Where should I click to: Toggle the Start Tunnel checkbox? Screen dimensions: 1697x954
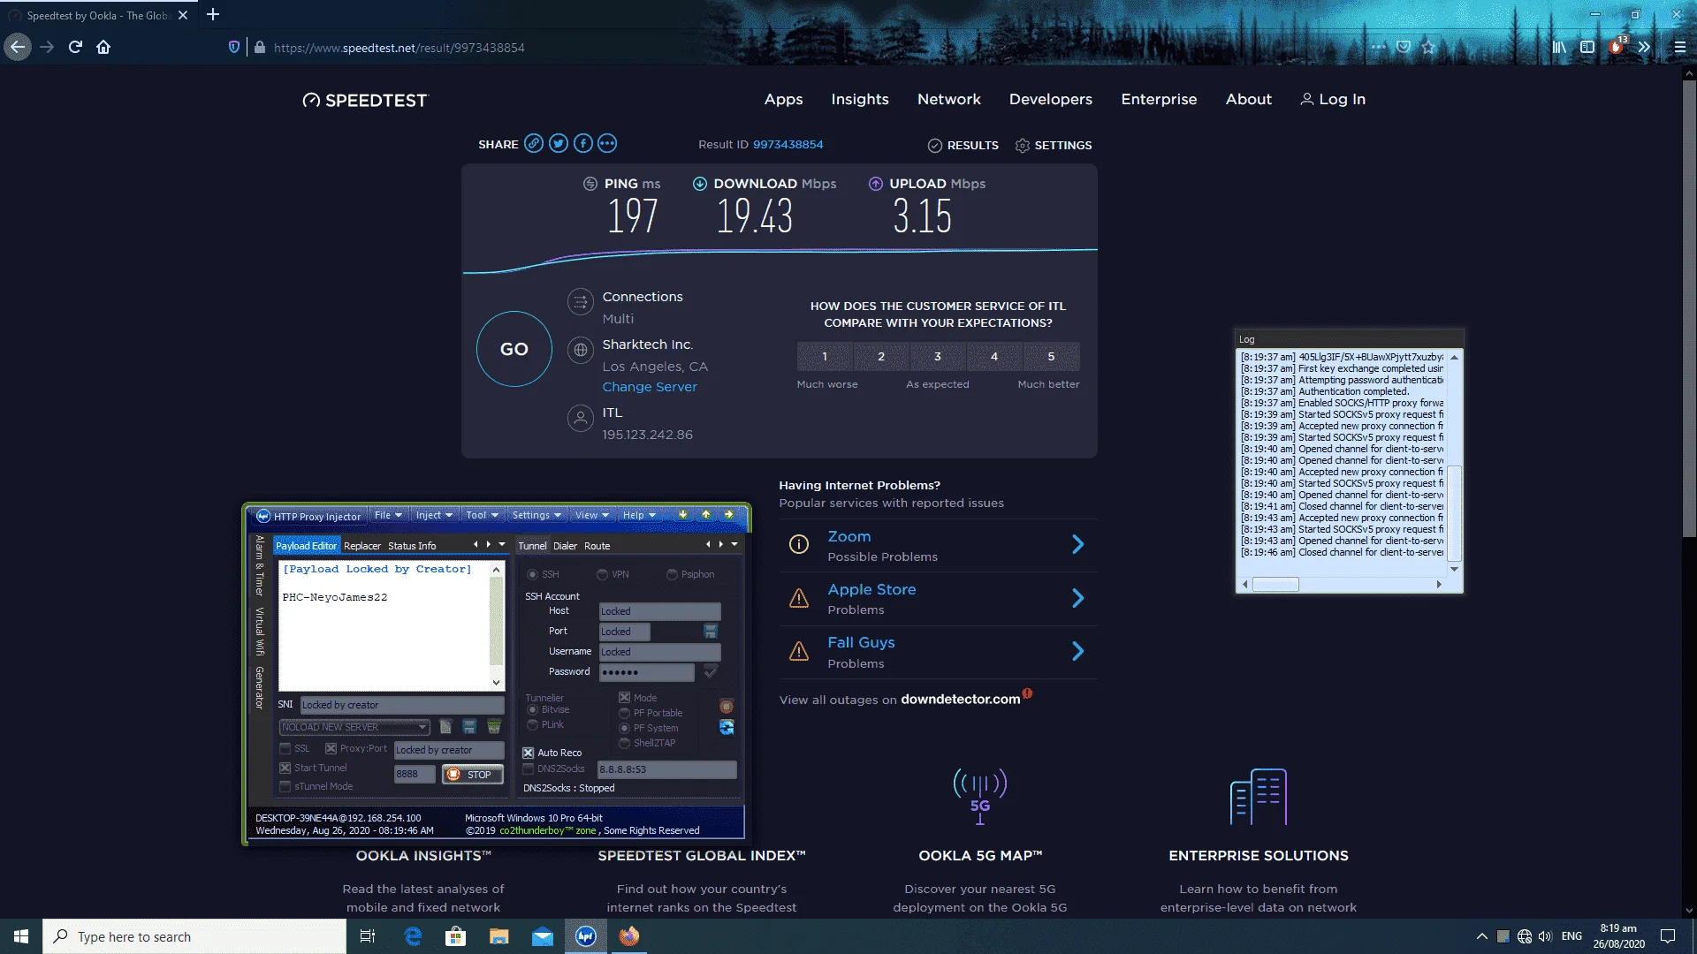[285, 768]
